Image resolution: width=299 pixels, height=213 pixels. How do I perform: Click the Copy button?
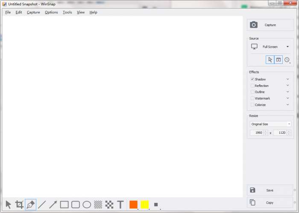tap(270, 202)
